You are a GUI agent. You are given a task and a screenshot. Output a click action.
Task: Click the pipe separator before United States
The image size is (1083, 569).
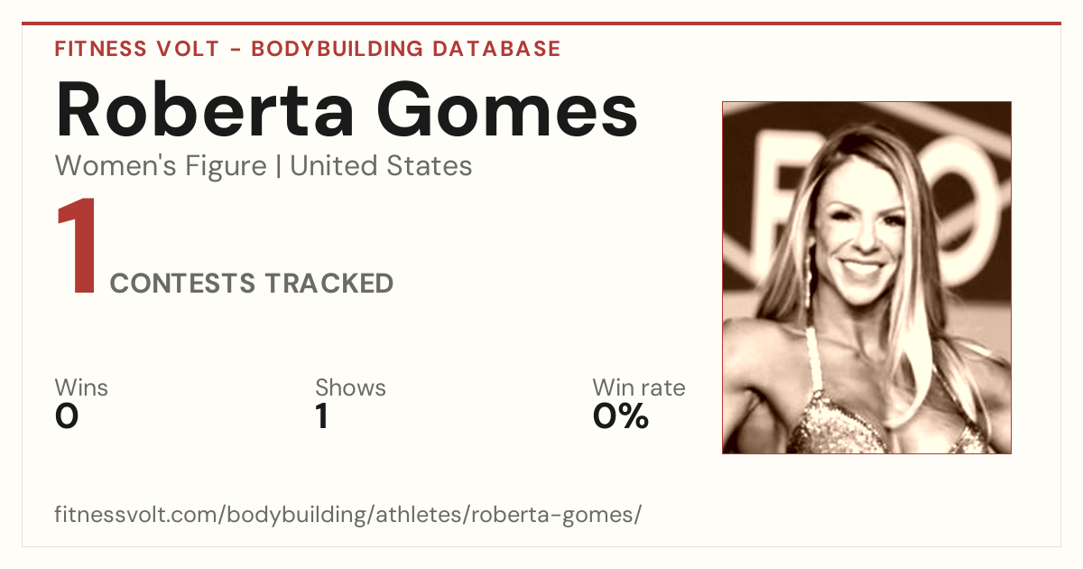click(x=279, y=166)
